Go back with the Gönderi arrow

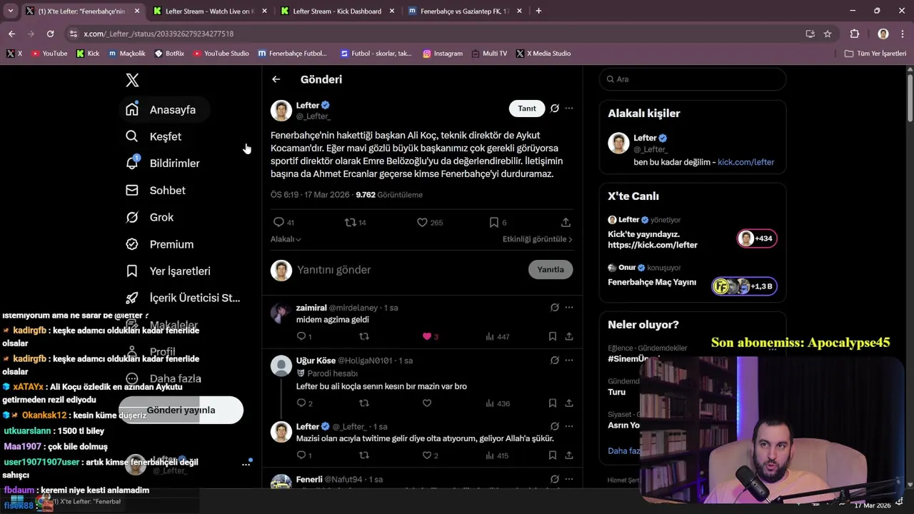(276, 79)
